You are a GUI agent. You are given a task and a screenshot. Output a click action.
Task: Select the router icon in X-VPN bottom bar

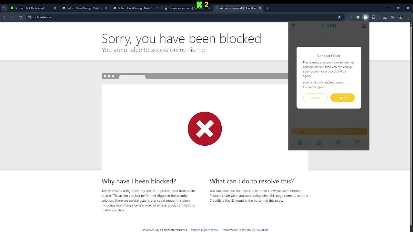(319, 142)
